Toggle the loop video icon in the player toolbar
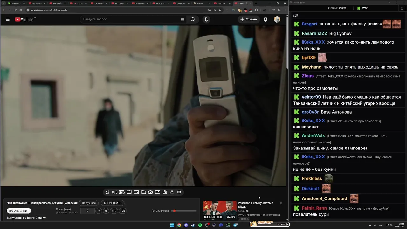 pos(107,192)
